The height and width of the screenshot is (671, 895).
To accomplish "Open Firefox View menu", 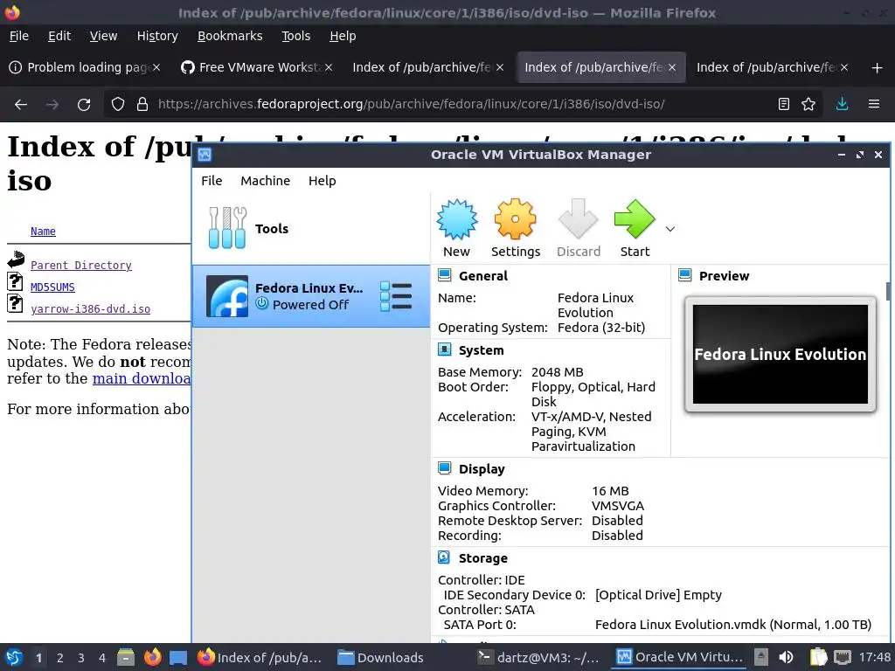I will 103,36.
